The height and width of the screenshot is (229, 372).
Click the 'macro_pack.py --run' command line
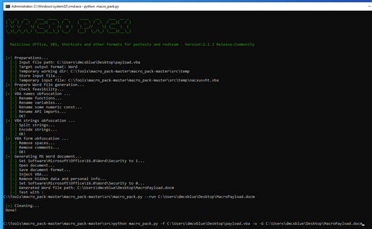(129, 197)
